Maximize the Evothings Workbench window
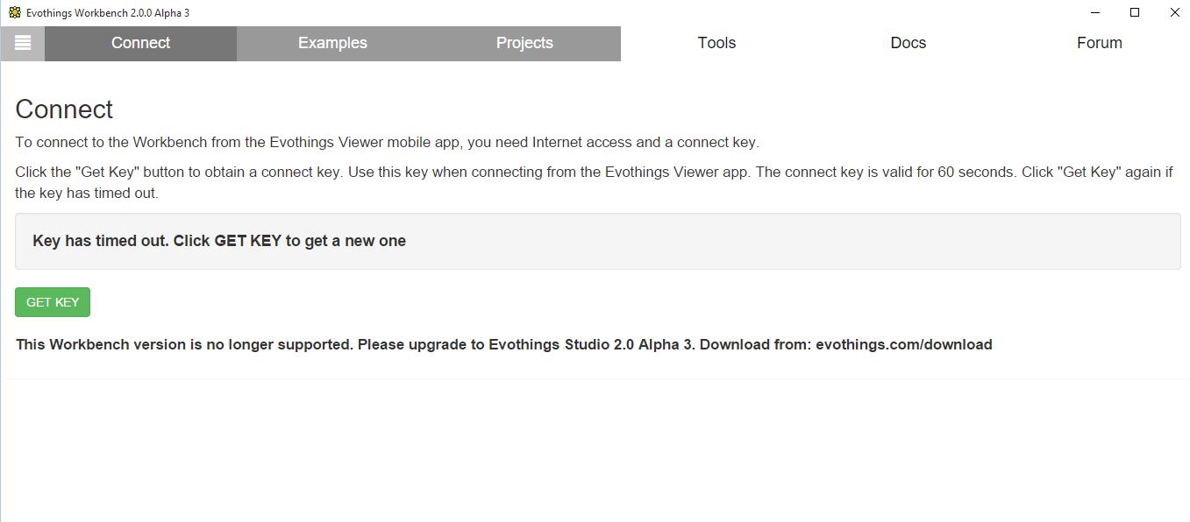 pos(1135,12)
